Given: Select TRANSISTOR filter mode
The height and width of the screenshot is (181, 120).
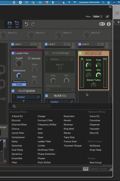Looking at the screenshot, I should [x=19, y=81].
